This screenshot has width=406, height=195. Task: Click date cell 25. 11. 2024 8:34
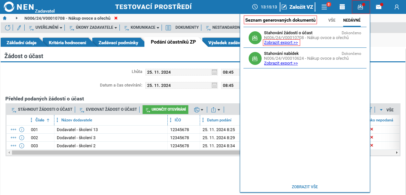click(x=220, y=146)
